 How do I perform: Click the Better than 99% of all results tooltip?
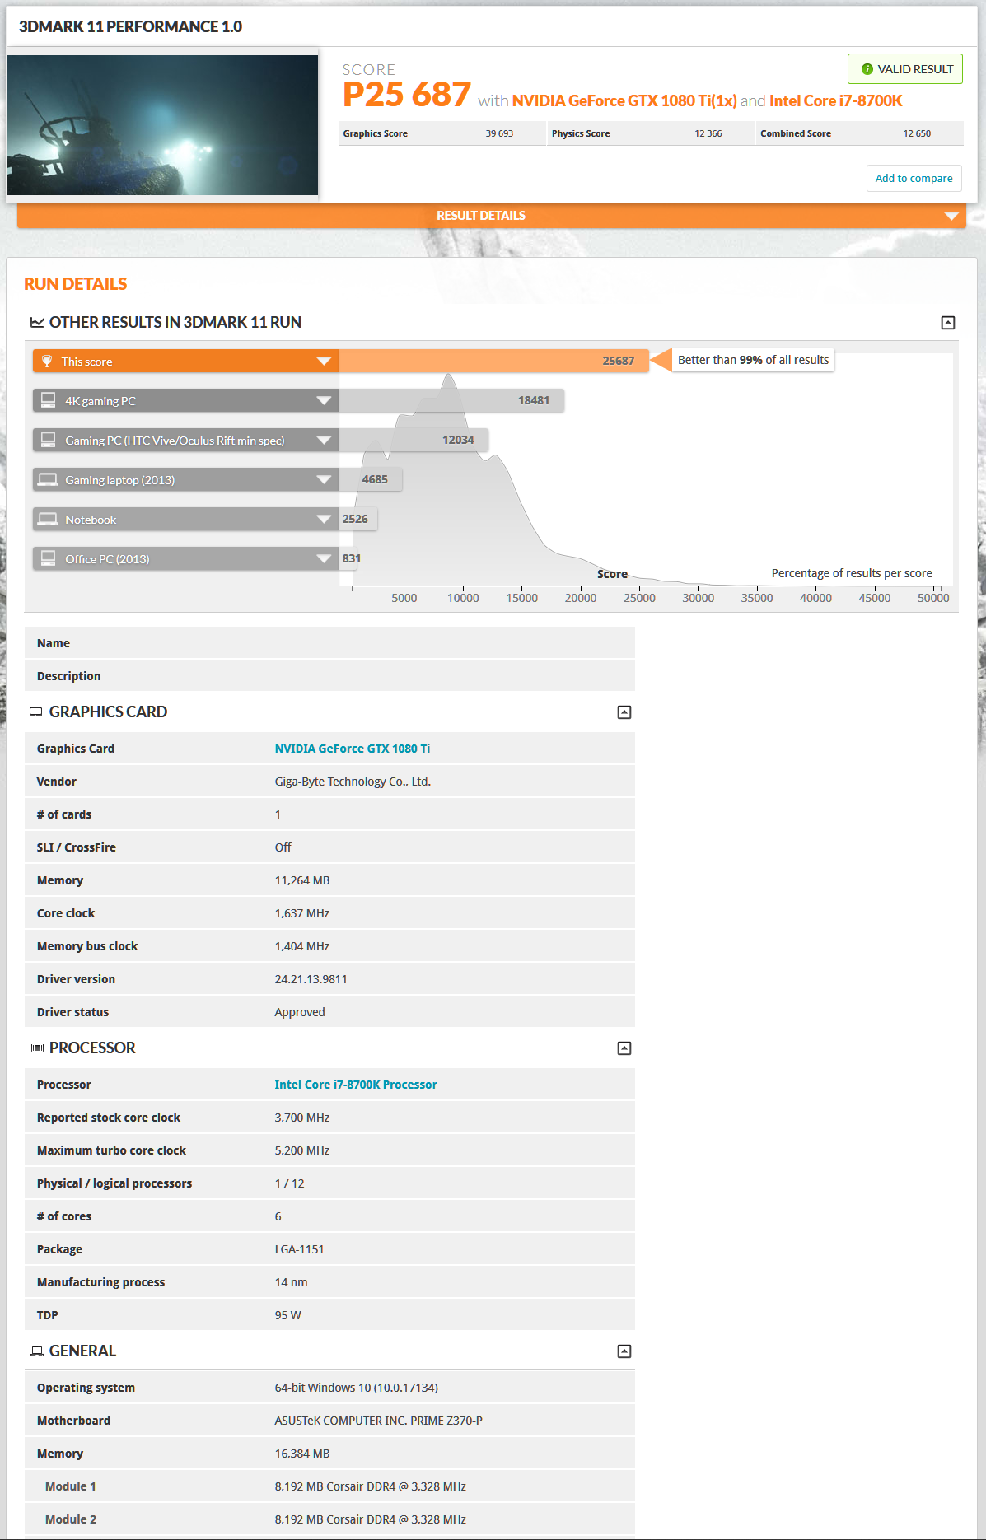click(753, 360)
